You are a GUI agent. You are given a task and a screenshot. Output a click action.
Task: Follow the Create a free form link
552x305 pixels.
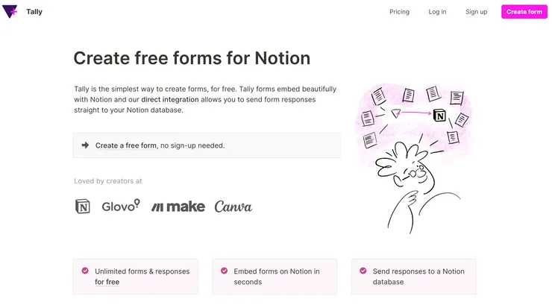[125, 145]
